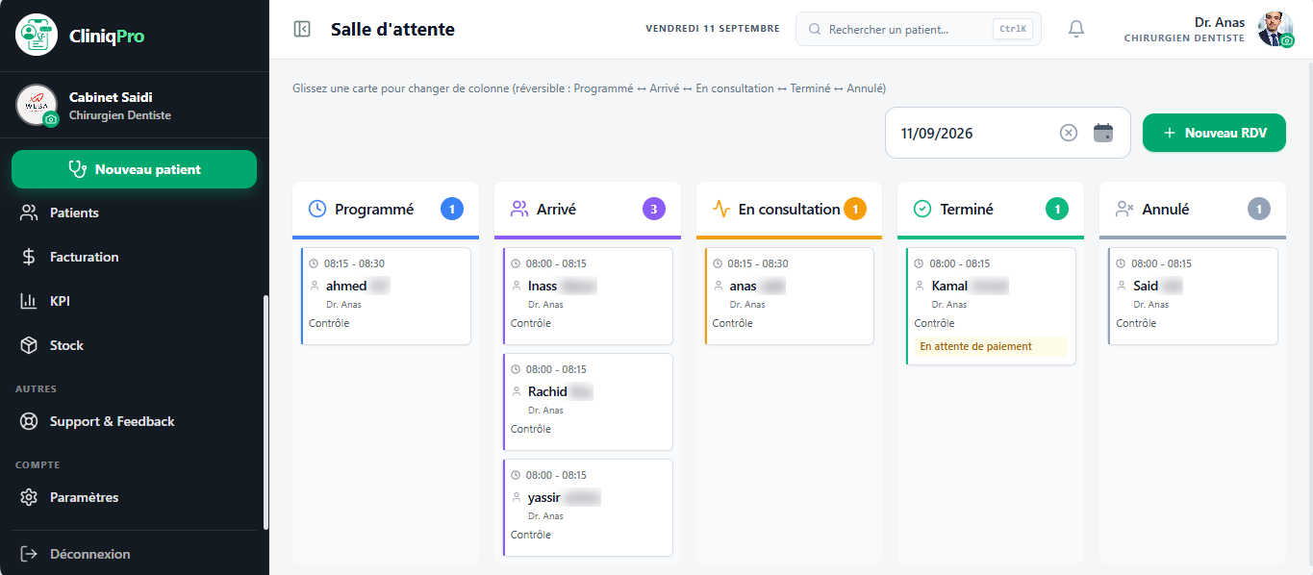Click the camera badge on cabinet logo
Viewport: 1313px width, 575px height.
tap(51, 119)
